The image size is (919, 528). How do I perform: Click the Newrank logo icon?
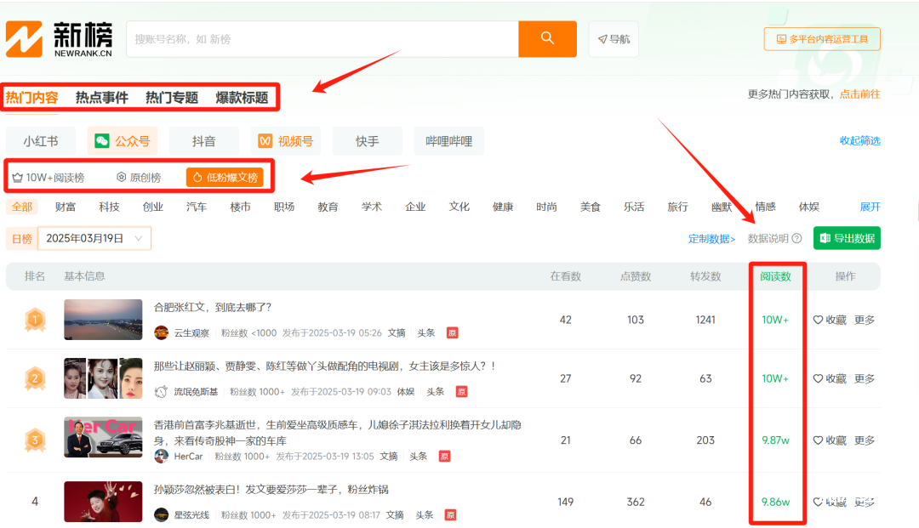tap(25, 39)
